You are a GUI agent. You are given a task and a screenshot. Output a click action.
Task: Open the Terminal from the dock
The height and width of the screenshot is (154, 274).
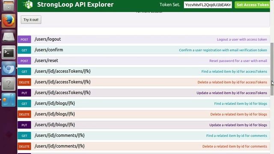9,52
